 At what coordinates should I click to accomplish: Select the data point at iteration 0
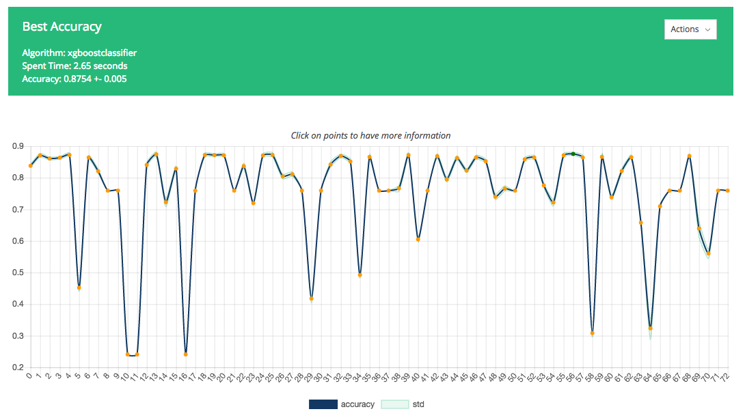click(x=29, y=165)
